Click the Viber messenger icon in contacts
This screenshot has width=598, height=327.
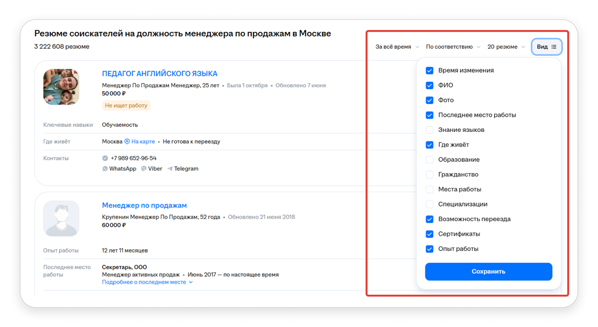(x=144, y=168)
